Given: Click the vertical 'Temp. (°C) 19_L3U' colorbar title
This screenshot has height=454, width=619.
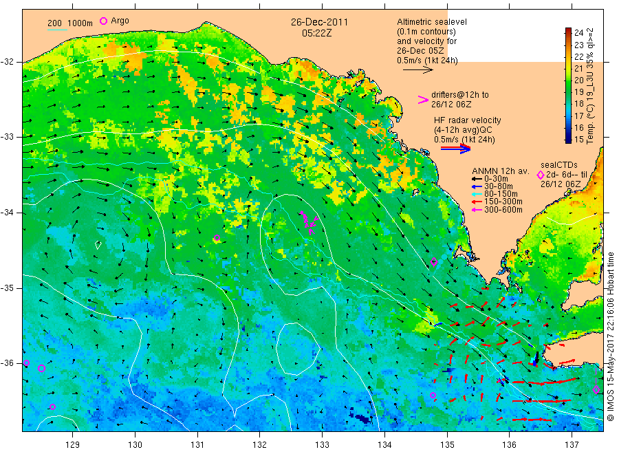Looking at the screenshot, I should 590,86.
